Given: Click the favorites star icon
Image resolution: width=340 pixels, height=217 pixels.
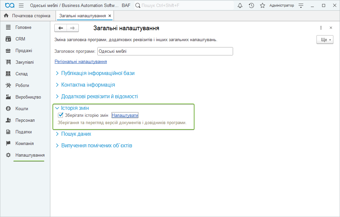Looking at the screenshot, I should click(263, 6).
